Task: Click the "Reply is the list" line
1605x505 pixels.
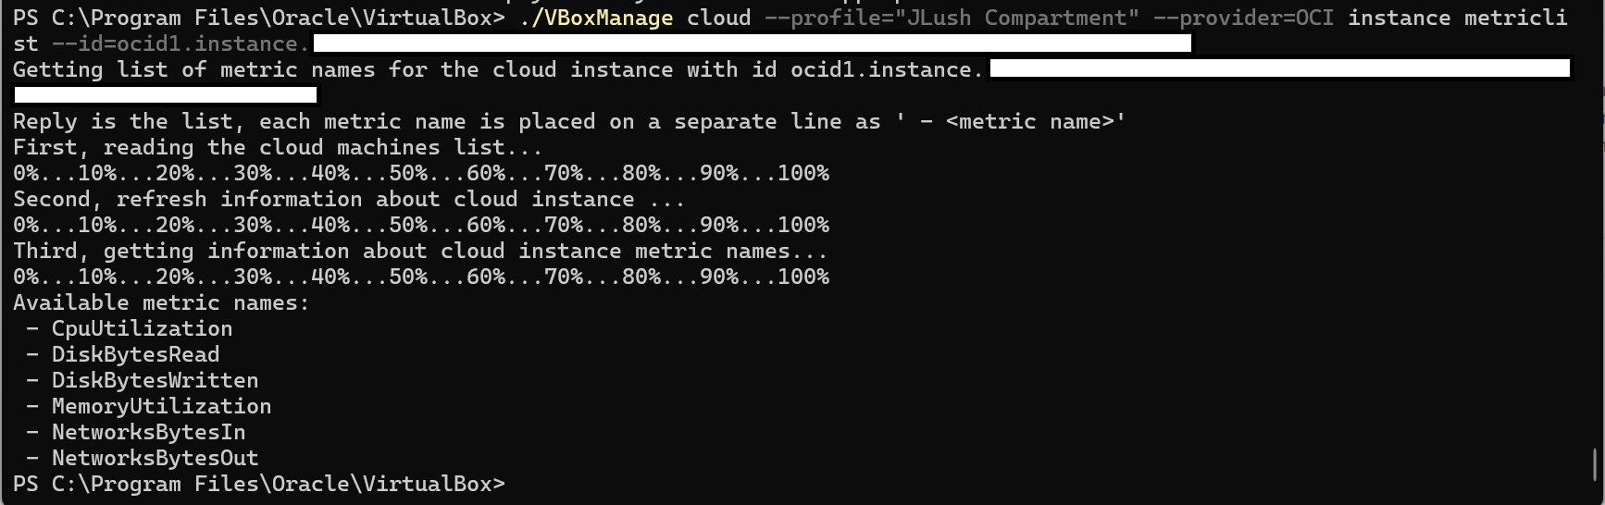Action: (x=568, y=121)
